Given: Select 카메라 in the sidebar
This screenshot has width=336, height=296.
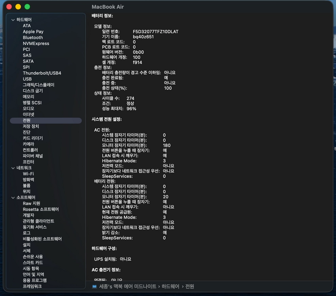Looking at the screenshot, I should [28, 144].
